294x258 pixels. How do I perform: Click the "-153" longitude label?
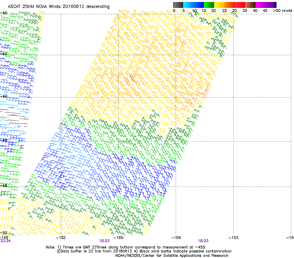(233, 238)
